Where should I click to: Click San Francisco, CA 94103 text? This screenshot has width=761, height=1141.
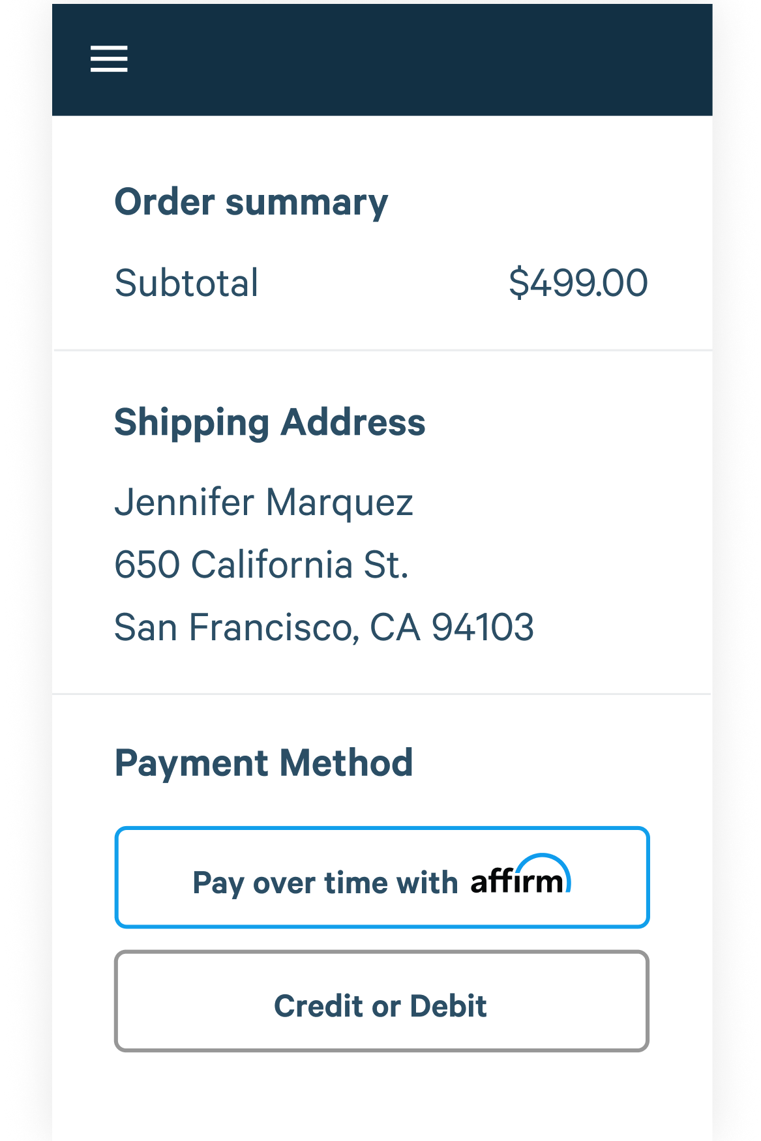[x=324, y=627]
